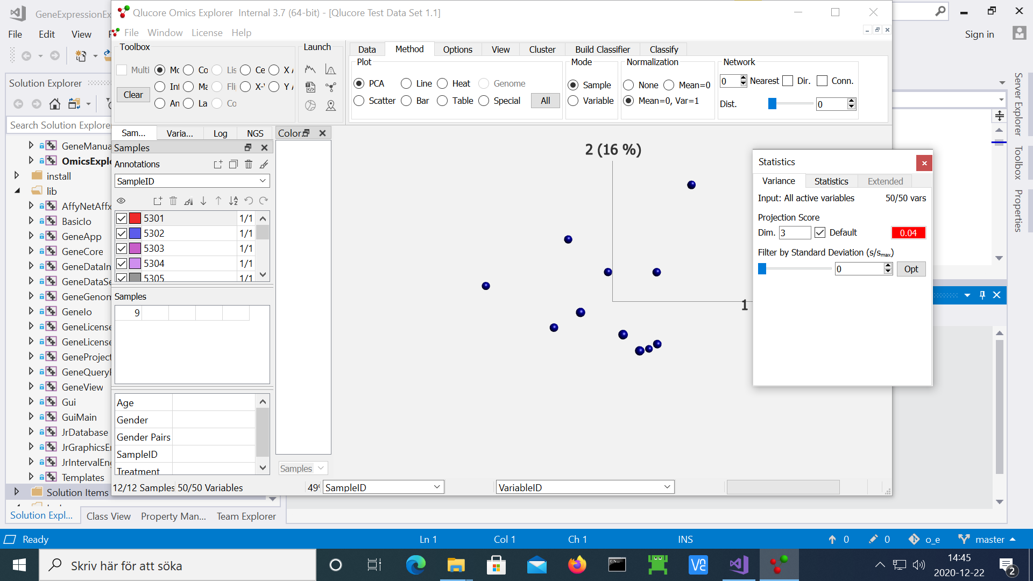Click the trash icon next to Annotations
1033x581 pixels.
[248, 165]
